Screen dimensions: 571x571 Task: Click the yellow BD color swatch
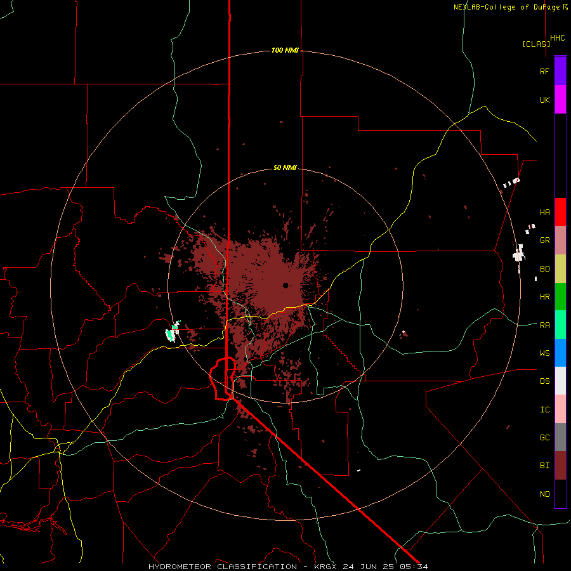560,269
